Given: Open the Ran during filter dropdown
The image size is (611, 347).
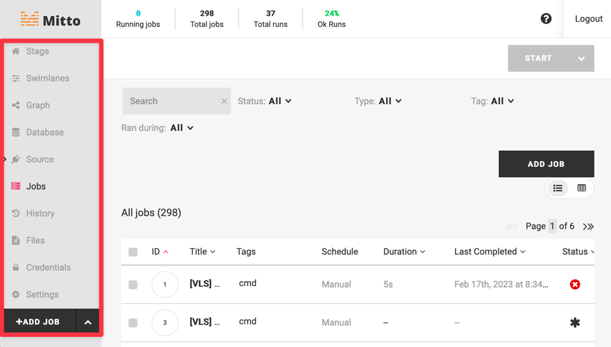Looking at the screenshot, I should click(x=182, y=128).
